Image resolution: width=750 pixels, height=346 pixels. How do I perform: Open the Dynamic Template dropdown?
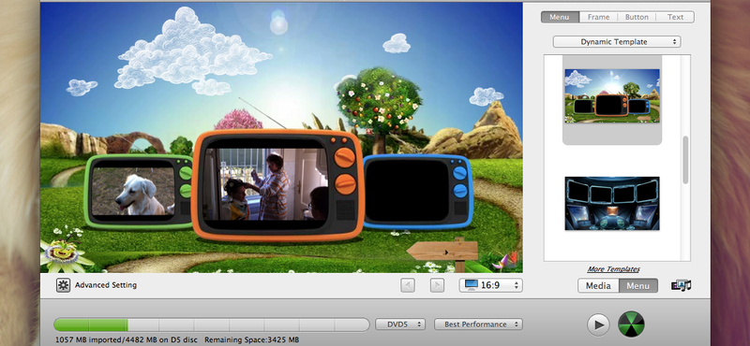pyautogui.click(x=617, y=41)
